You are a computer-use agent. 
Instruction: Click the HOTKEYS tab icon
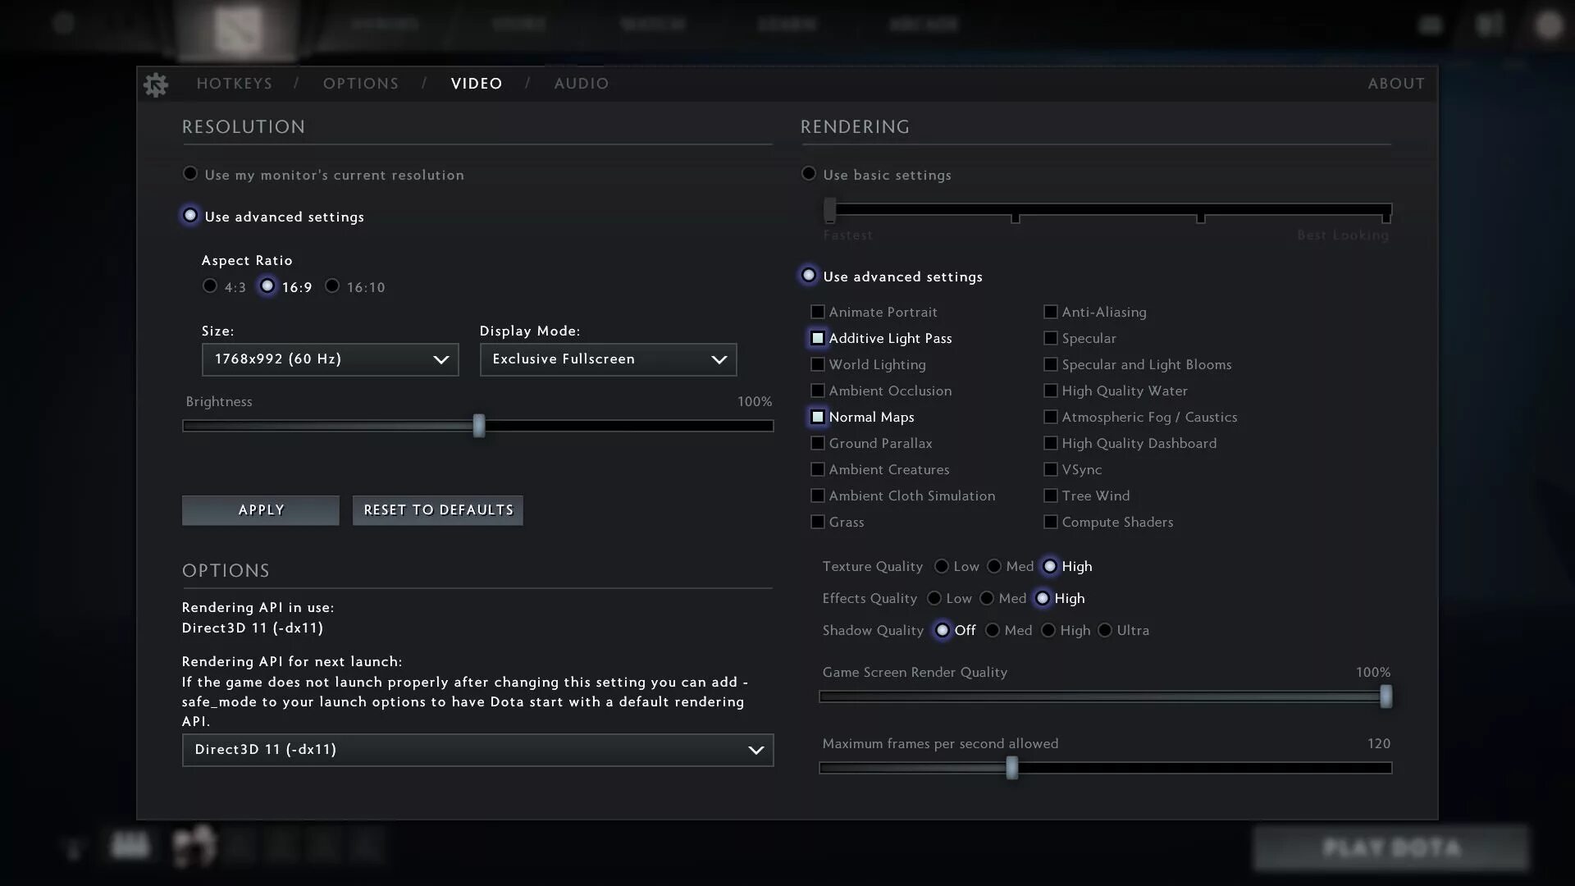click(235, 84)
